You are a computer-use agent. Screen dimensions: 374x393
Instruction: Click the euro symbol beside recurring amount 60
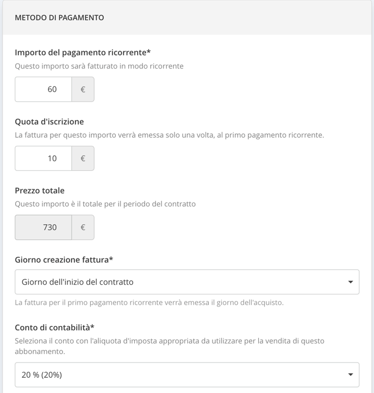point(83,89)
